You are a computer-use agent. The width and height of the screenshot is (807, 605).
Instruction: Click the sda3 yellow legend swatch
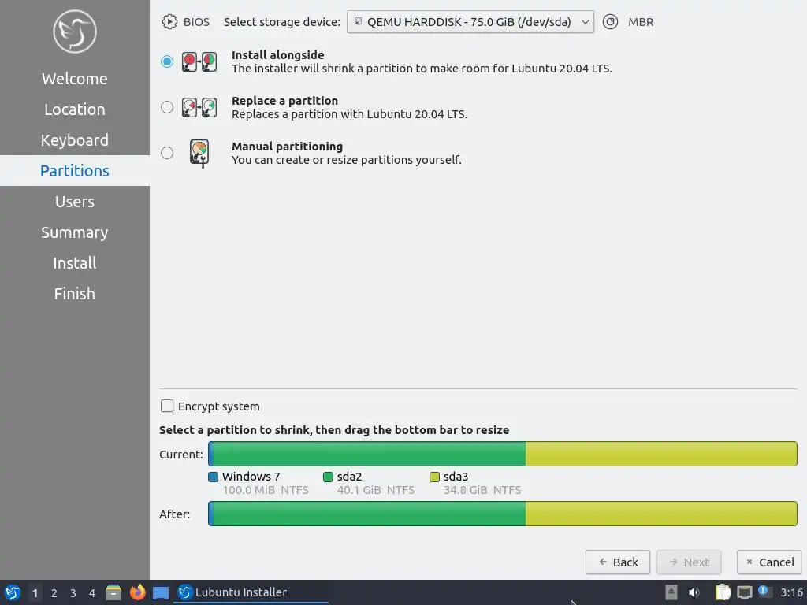(x=434, y=477)
